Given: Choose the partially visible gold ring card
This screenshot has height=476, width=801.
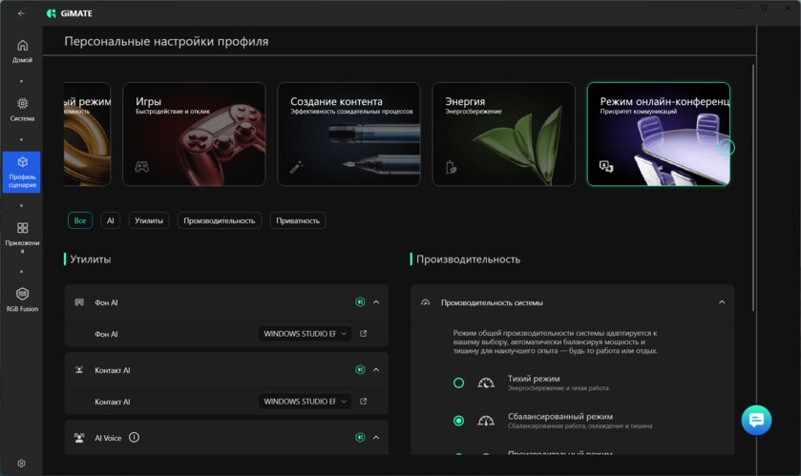Looking at the screenshot, I should click(x=87, y=135).
